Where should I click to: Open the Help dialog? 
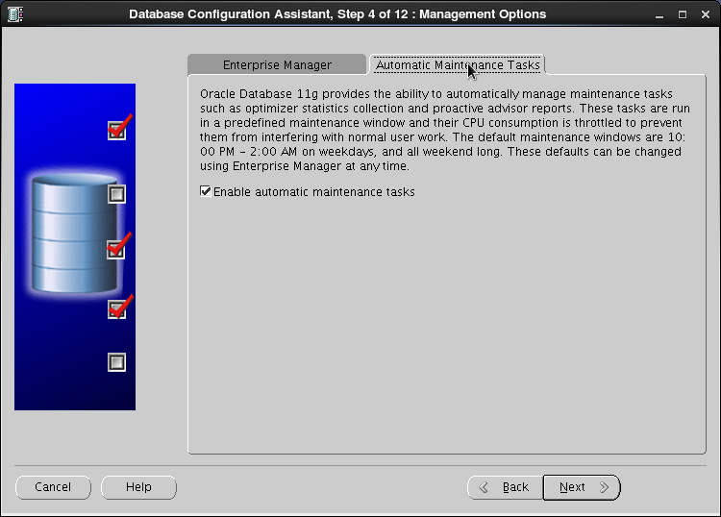pyautogui.click(x=138, y=487)
